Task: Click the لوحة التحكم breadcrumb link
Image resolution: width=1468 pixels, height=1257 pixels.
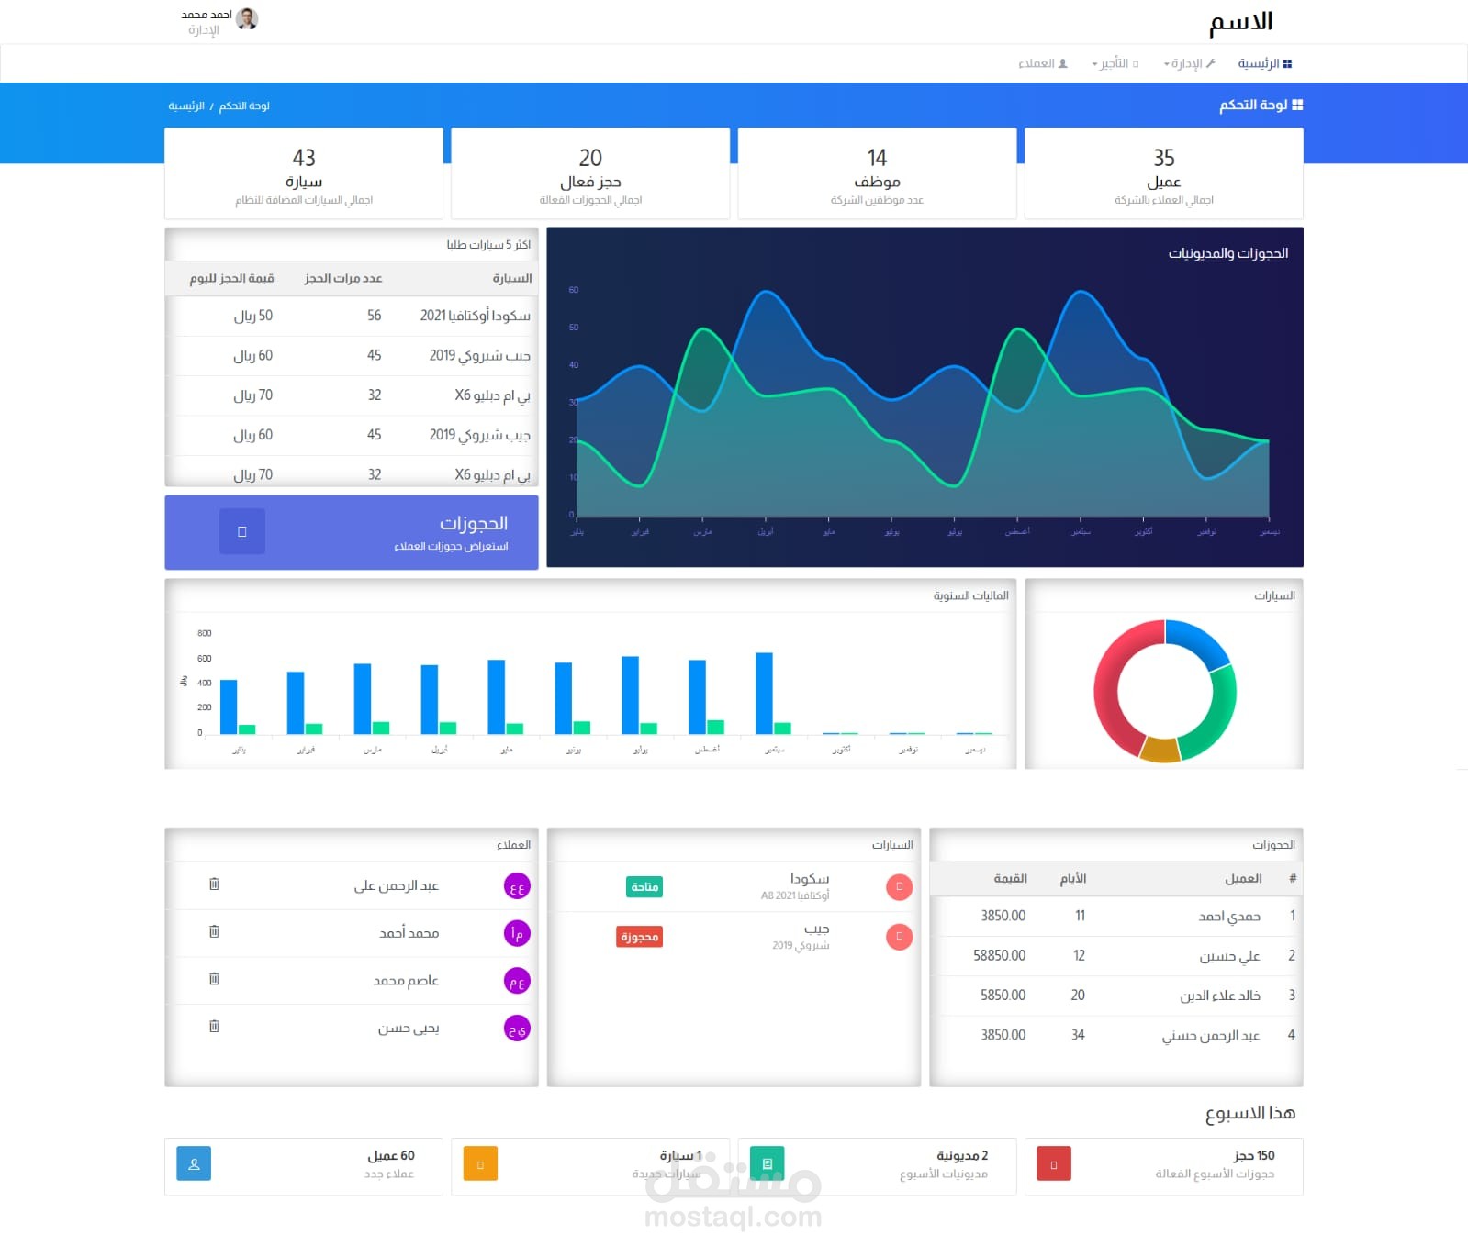Action: [x=244, y=106]
